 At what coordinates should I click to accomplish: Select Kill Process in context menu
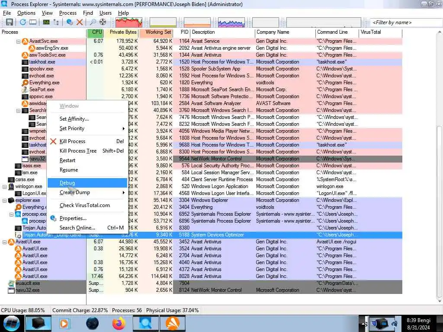point(87,141)
